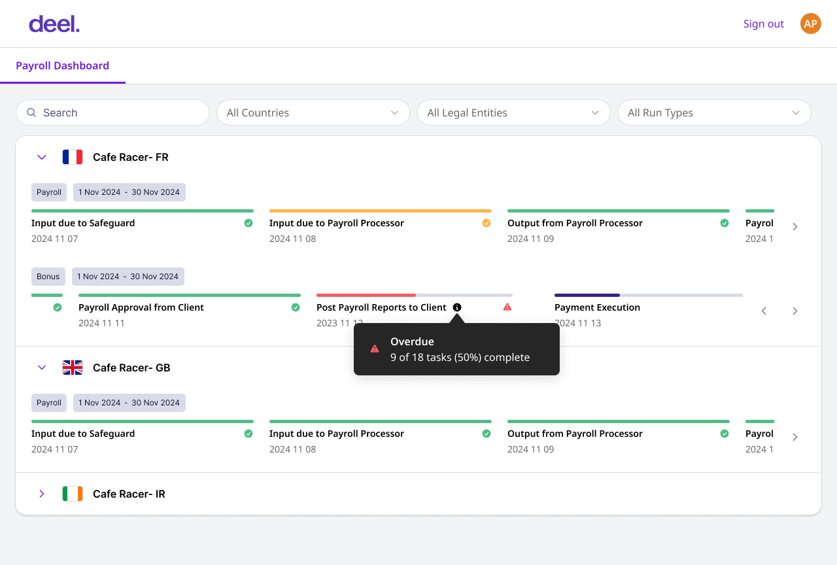Click FR Payroll run type tag
Viewport: 837px width, 565px height.
[49, 192]
